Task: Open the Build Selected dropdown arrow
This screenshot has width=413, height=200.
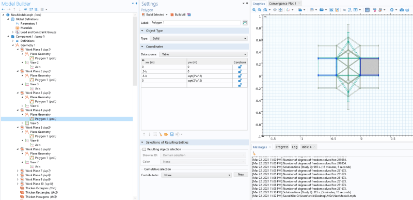Action: 166,14
